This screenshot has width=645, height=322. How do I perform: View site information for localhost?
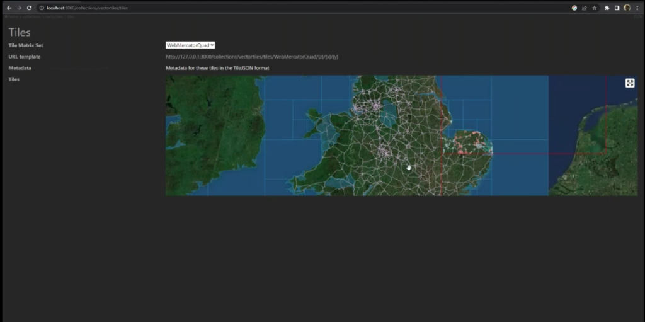coord(42,8)
